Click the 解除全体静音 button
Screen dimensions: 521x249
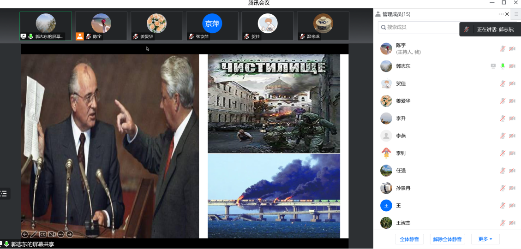tap(447, 239)
